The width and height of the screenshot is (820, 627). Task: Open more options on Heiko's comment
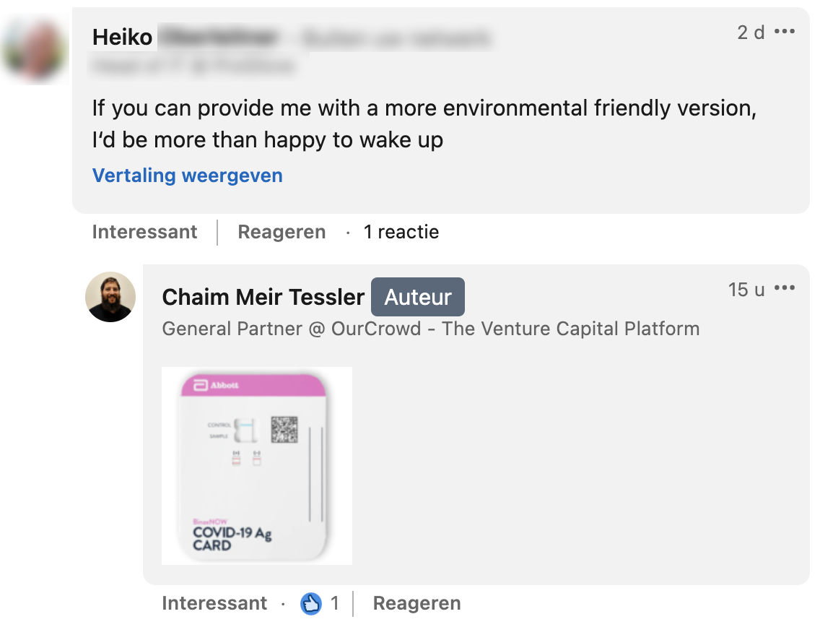(x=784, y=32)
